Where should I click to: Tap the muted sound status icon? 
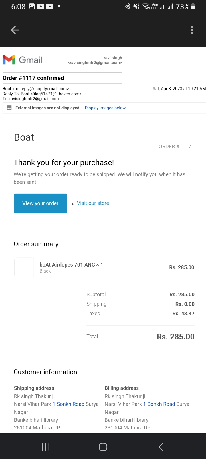pyautogui.click(x=136, y=6)
